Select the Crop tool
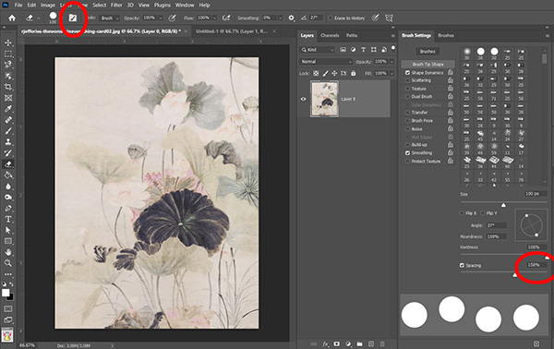 pyautogui.click(x=8, y=87)
